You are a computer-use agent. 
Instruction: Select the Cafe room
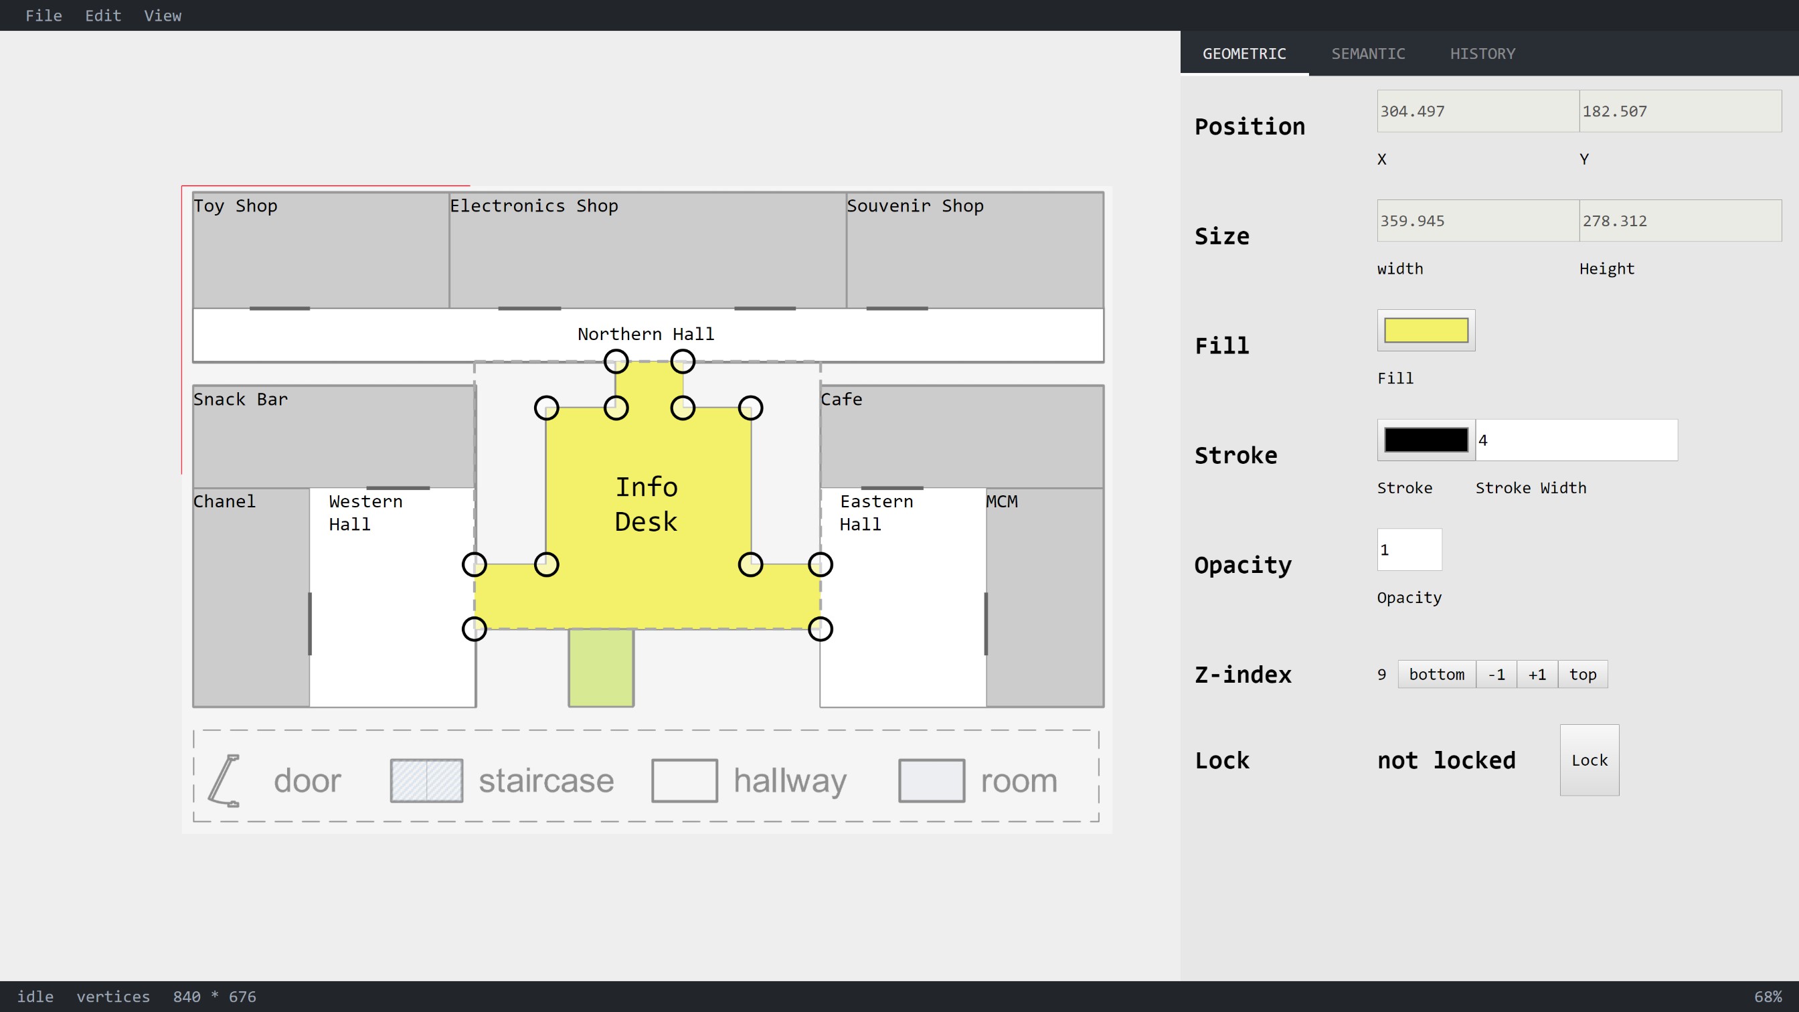(962, 436)
